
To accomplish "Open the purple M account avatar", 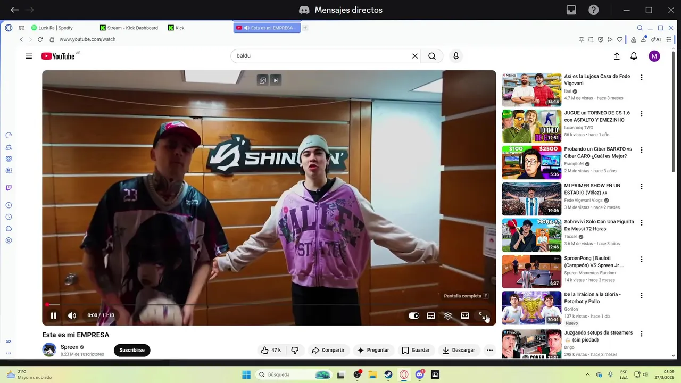I will coord(654,56).
